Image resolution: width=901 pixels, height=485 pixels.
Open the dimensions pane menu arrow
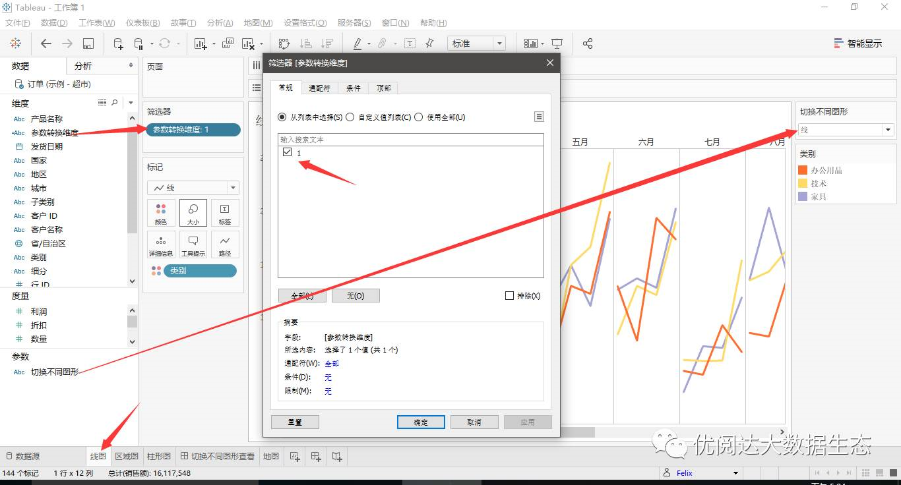click(x=131, y=103)
